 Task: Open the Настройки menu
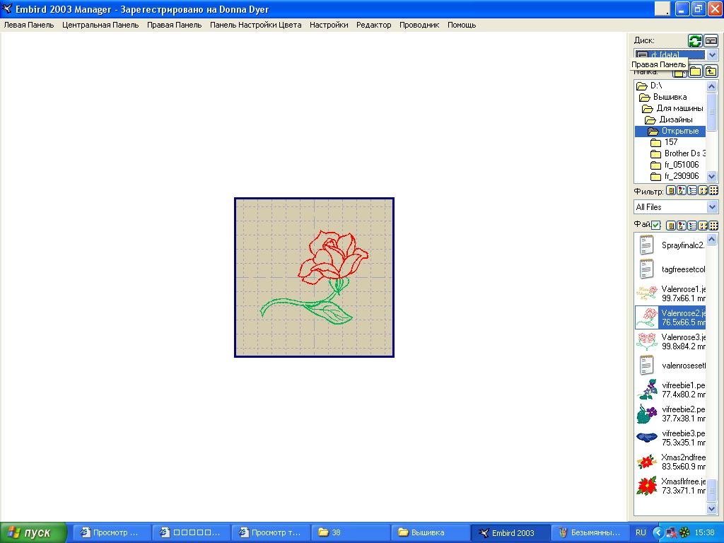click(329, 25)
